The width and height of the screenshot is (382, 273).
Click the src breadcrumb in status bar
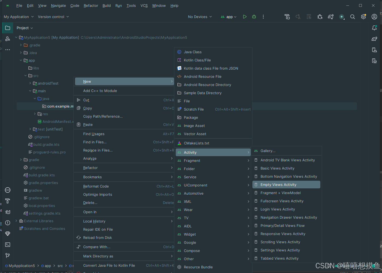click(60, 266)
